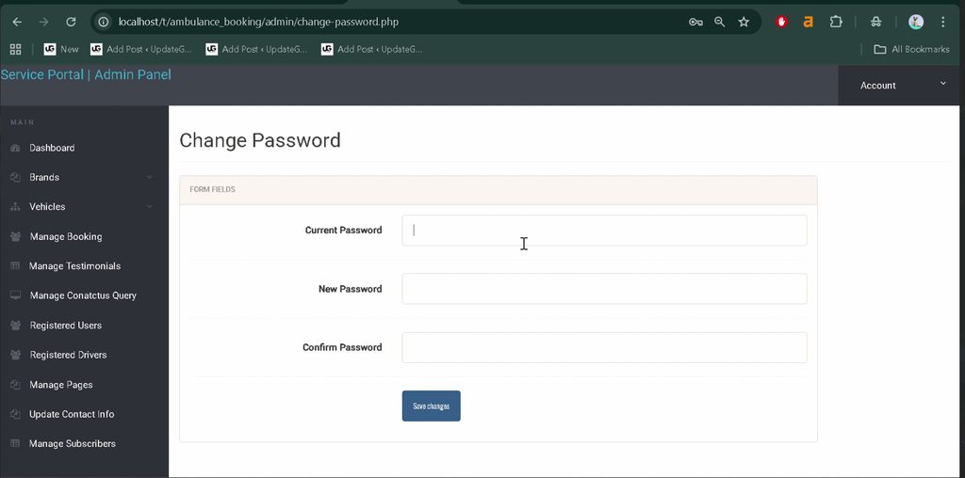The width and height of the screenshot is (965, 478).
Task: Open Manage Booking in the sidebar
Action: [66, 236]
